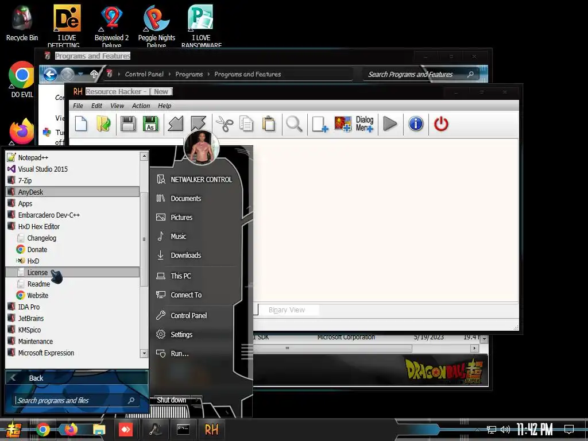Image resolution: width=588 pixels, height=441 pixels.
Task: Click New file icon in Resource Hacker toolbar
Action: pyautogui.click(x=81, y=124)
